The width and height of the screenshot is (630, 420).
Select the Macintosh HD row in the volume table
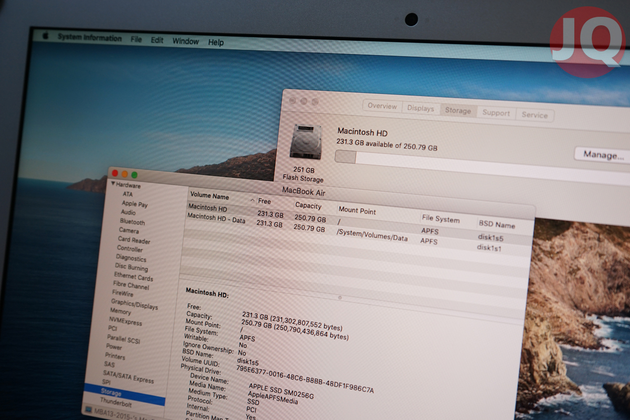point(358,223)
